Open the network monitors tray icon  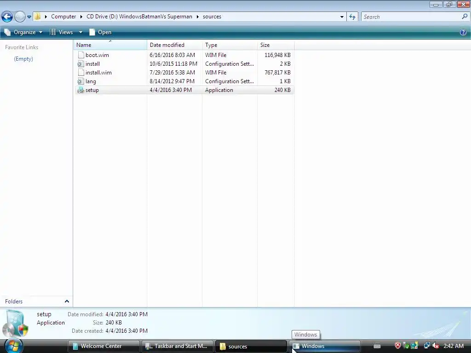427,346
